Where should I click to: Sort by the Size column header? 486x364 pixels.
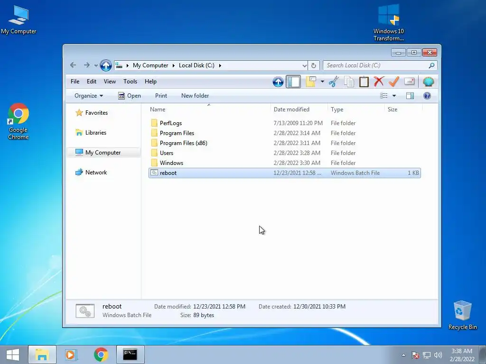(403, 109)
